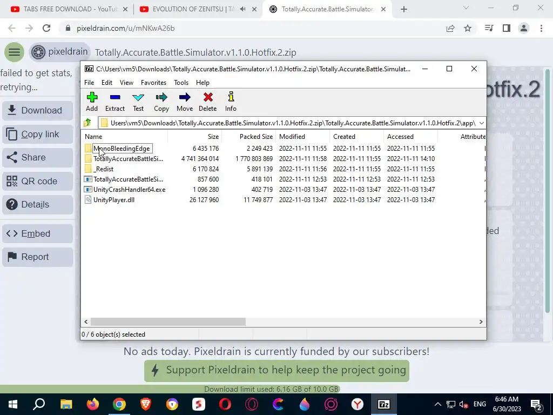Open the View menu in 7-Zip

click(x=126, y=83)
